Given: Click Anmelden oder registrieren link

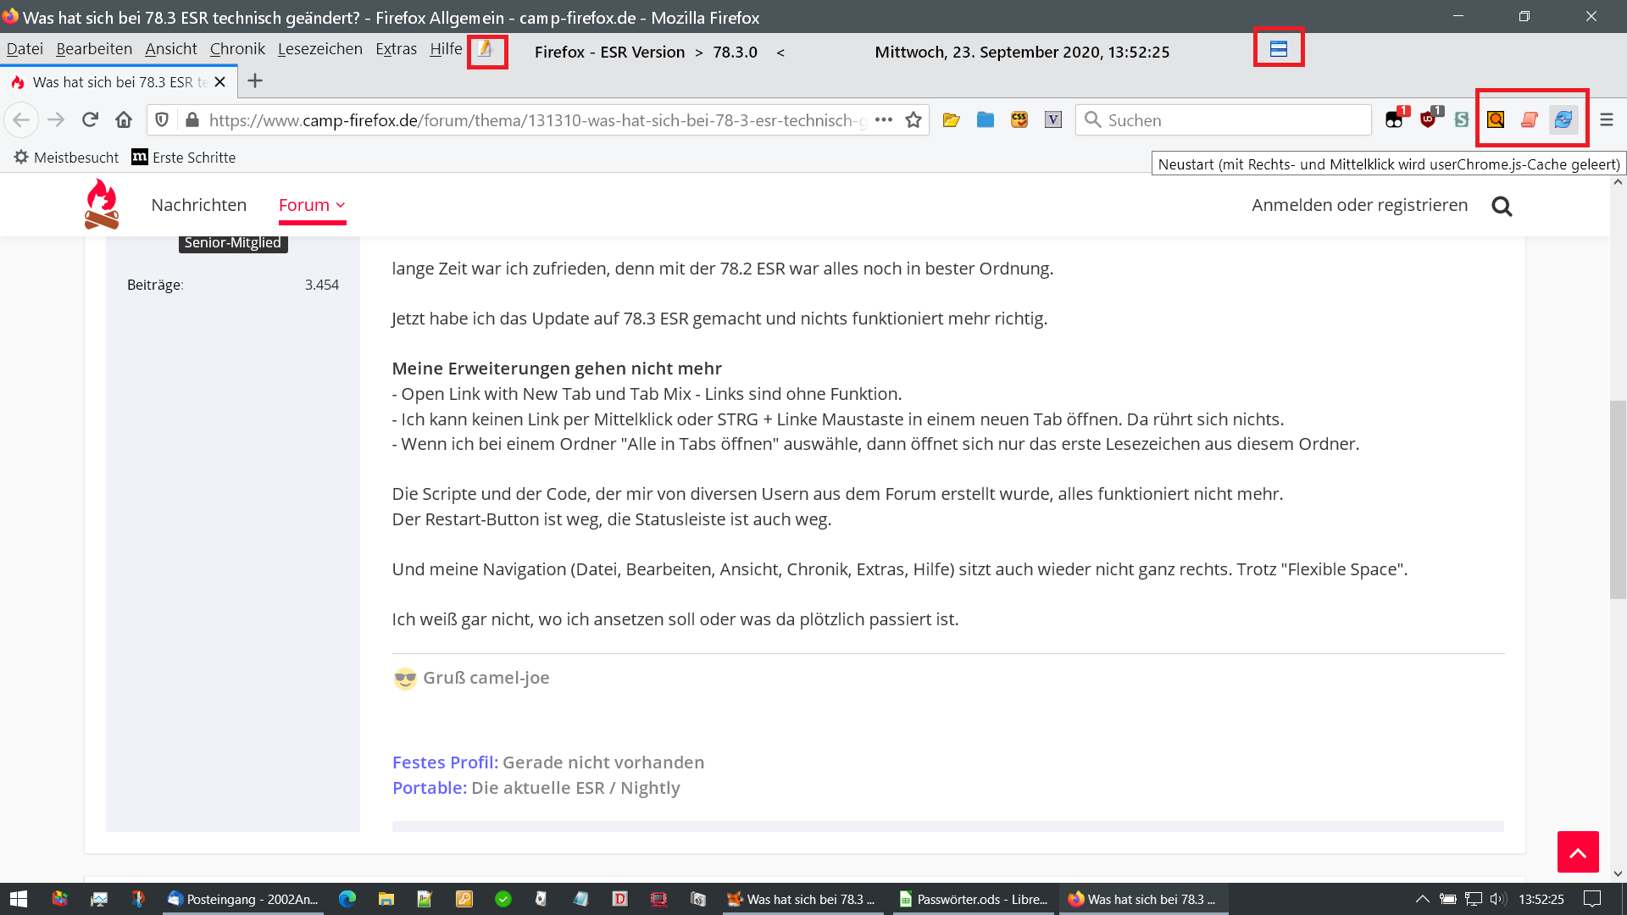Looking at the screenshot, I should [1359, 205].
